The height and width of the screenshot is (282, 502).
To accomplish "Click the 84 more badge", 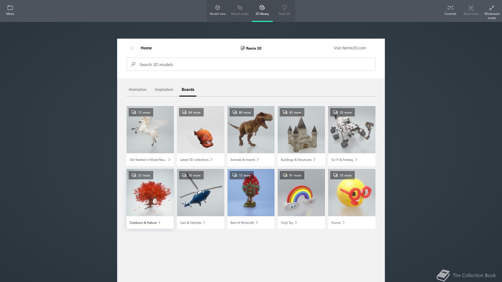I will [191, 112].
